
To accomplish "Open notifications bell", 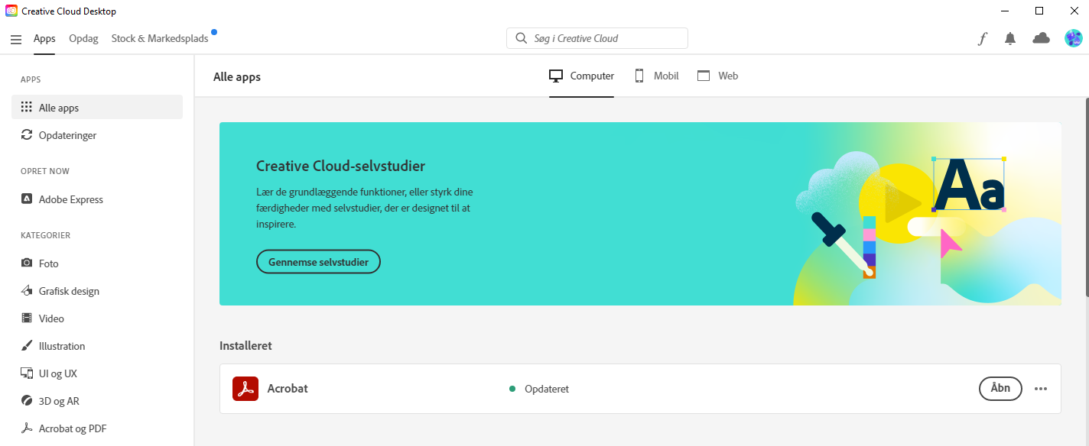I will click(1010, 39).
